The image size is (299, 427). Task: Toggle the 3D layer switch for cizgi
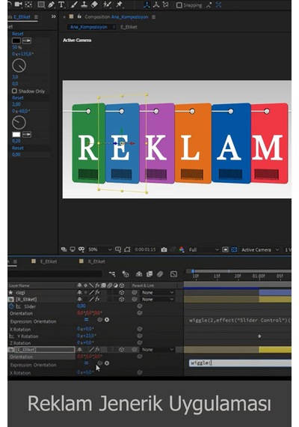(x=122, y=292)
